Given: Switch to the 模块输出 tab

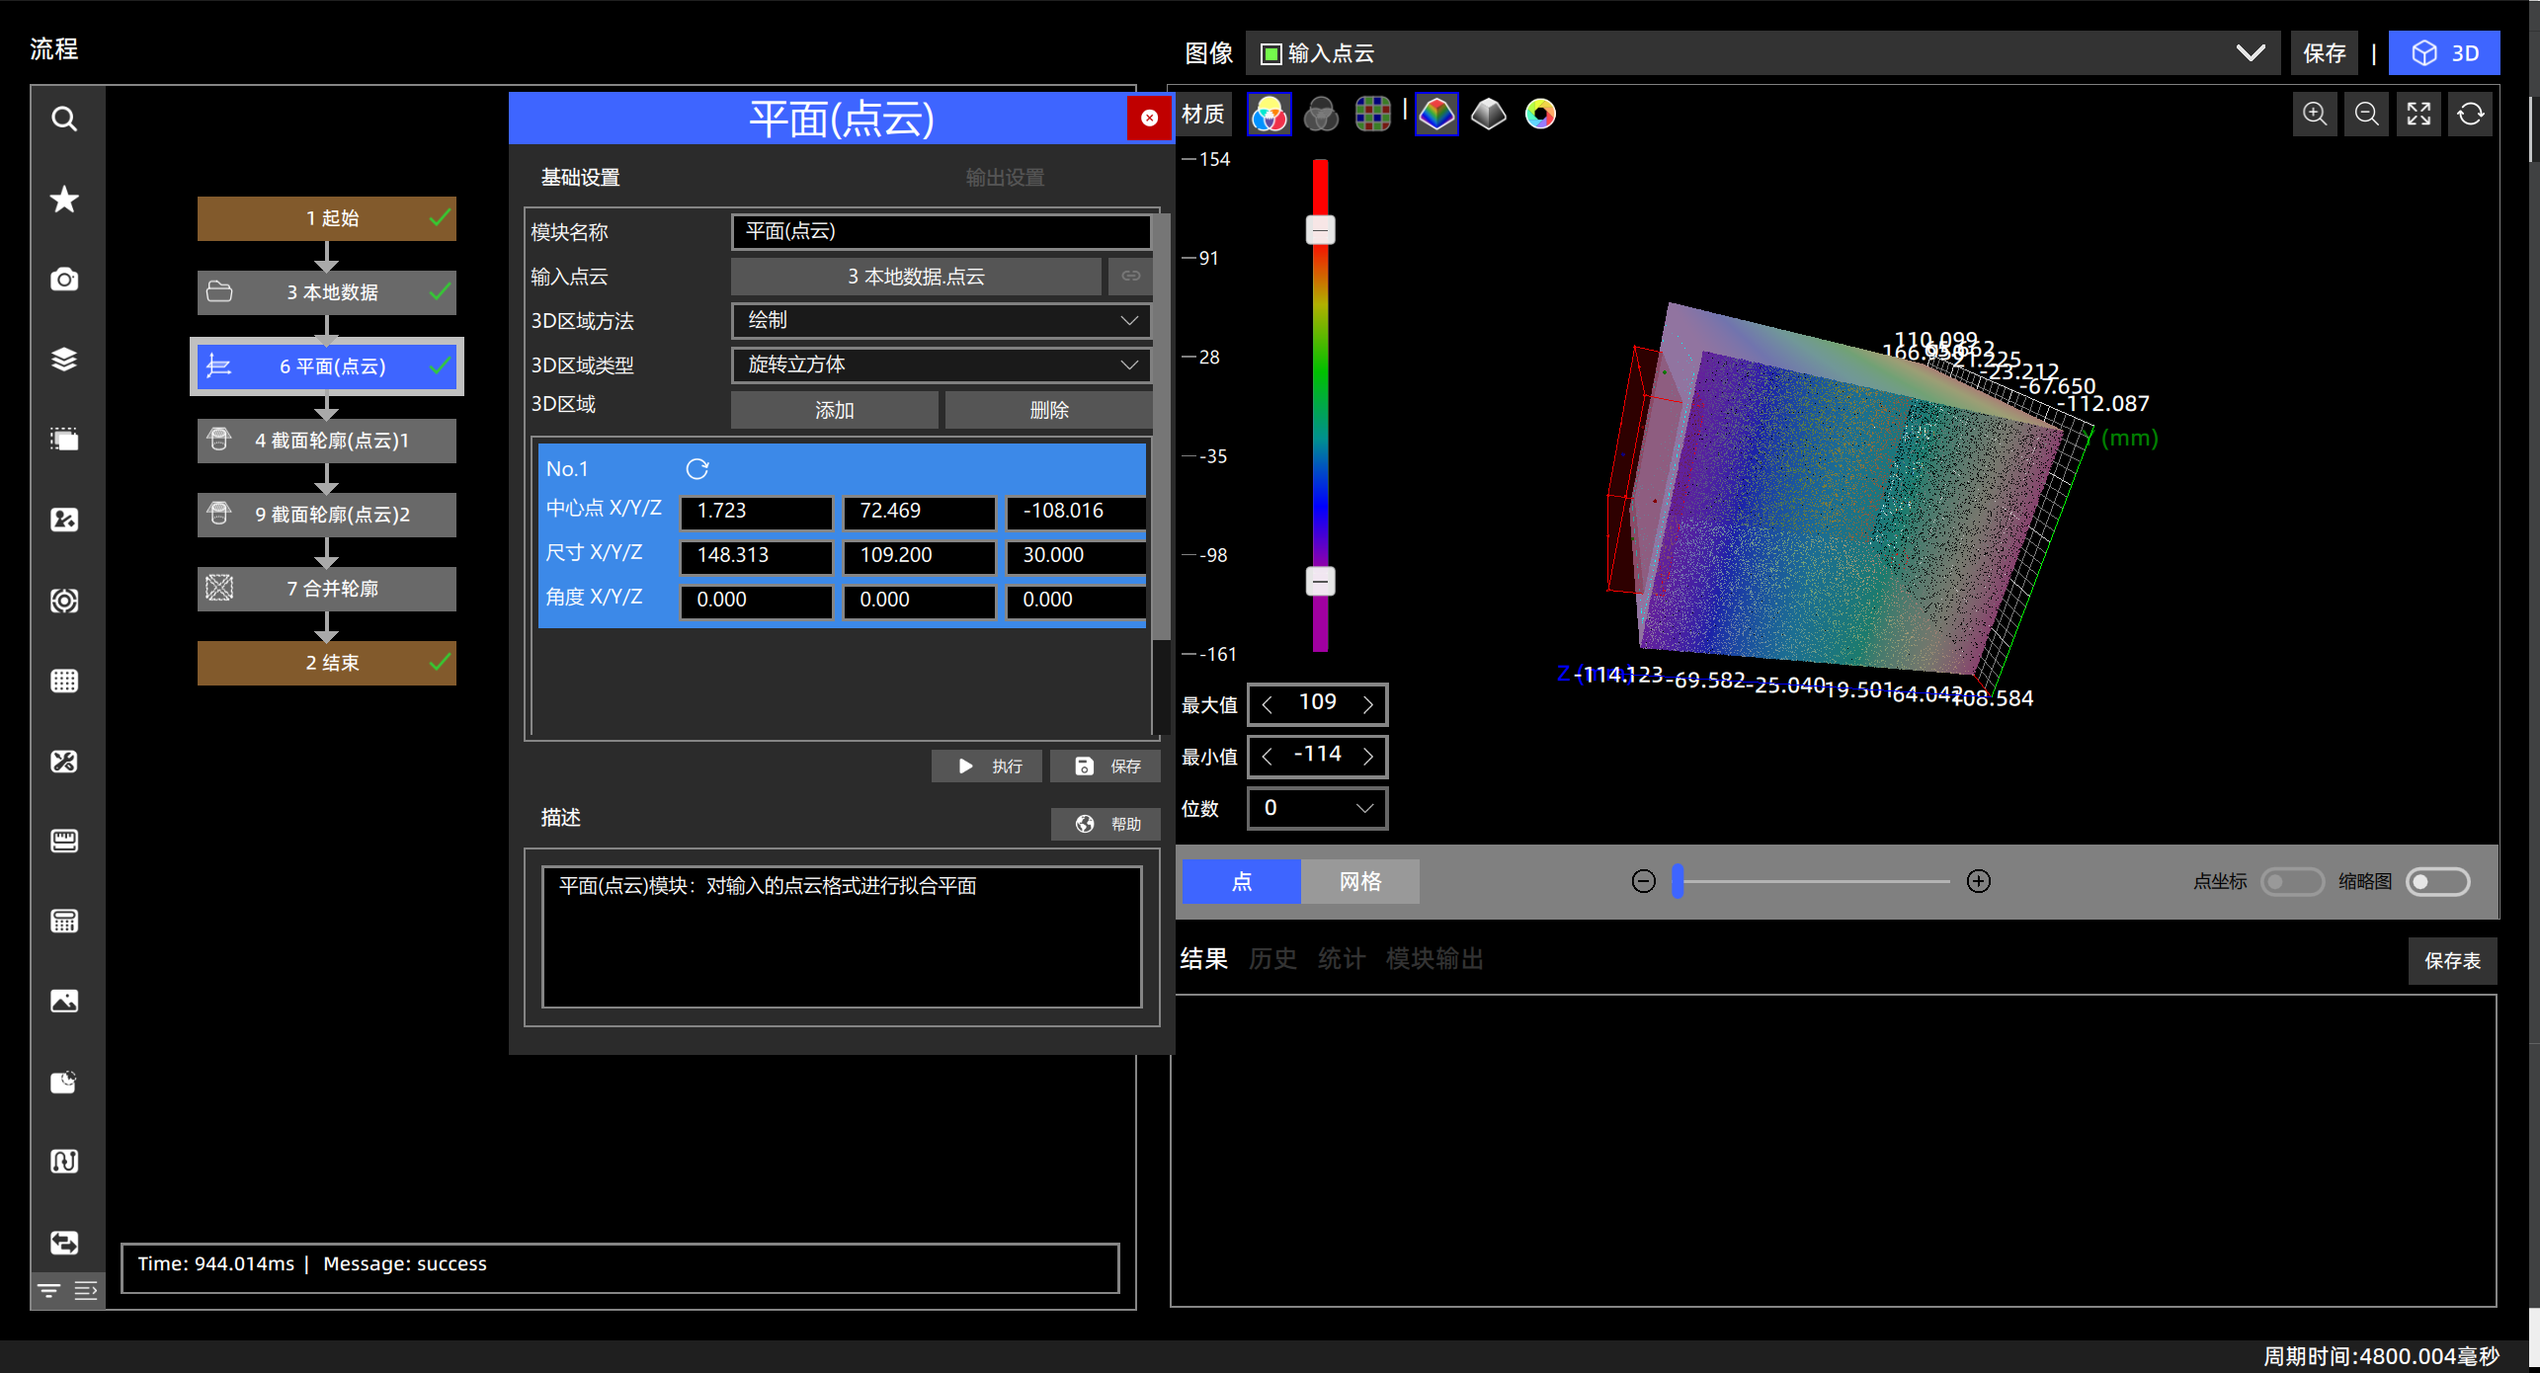Looking at the screenshot, I should pyautogui.click(x=1434, y=958).
